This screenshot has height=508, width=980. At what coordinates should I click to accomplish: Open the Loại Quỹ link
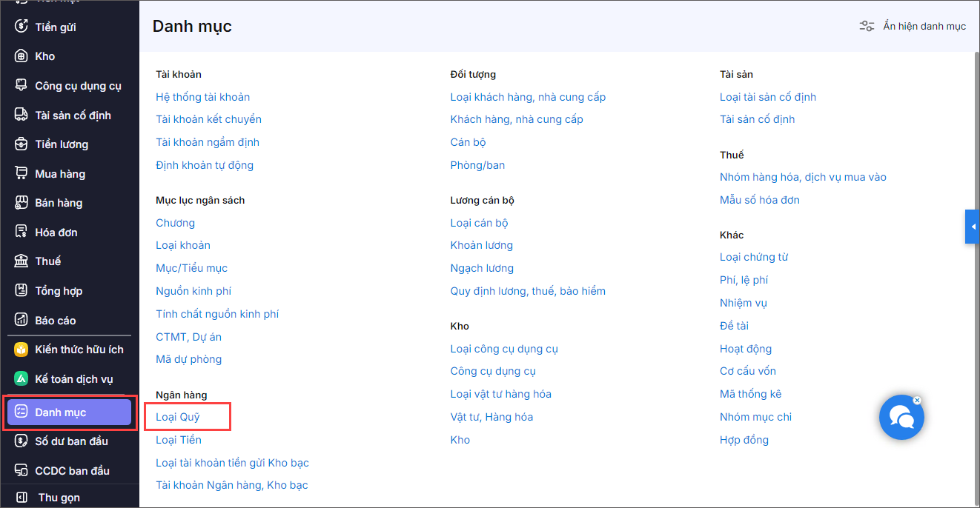[178, 417]
